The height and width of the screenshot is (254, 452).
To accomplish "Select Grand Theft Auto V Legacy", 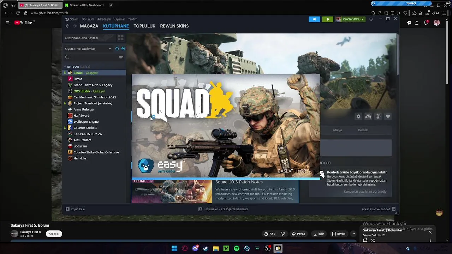I will 94,85.
